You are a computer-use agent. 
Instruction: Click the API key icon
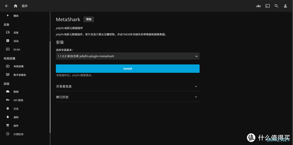point(8,100)
